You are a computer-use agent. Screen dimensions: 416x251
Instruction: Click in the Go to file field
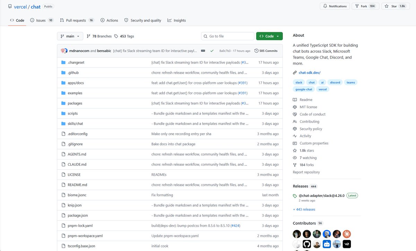pyautogui.click(x=228, y=36)
